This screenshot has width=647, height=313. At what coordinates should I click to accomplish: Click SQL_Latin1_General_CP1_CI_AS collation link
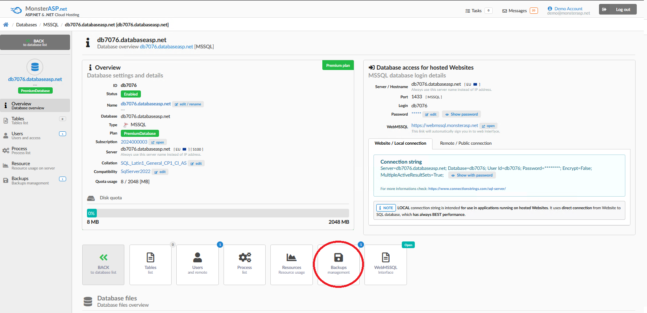point(153,163)
